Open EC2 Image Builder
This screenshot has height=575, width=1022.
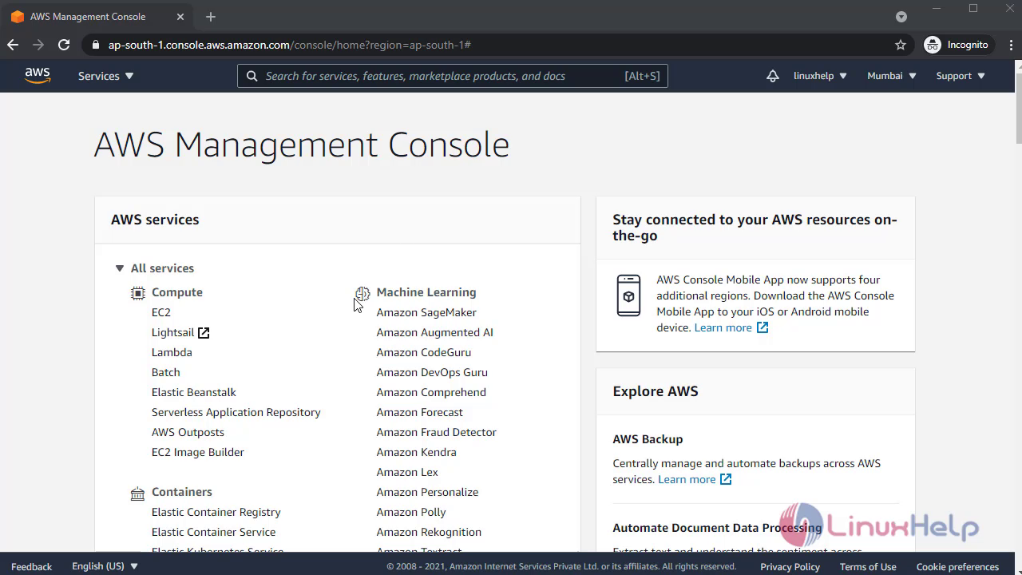198,452
